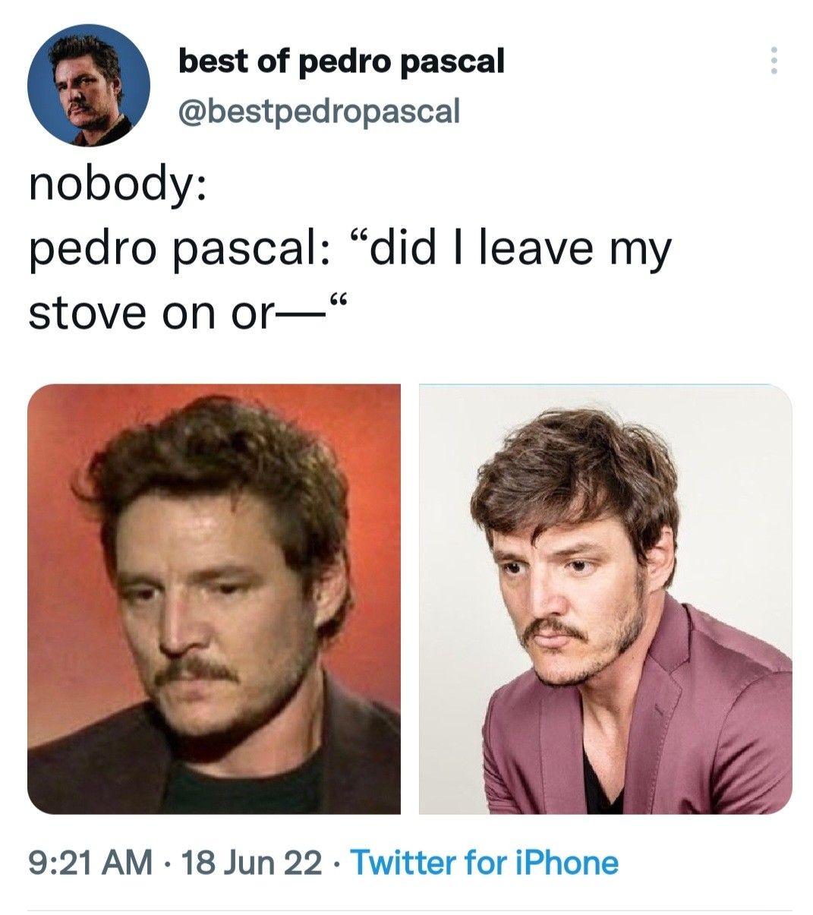The height and width of the screenshot is (915, 813).
Task: Select the "18 Jun 22" date
Action: tap(248, 863)
